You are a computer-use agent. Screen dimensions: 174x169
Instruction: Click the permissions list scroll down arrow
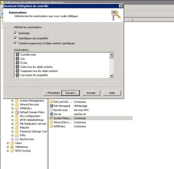[111, 76]
